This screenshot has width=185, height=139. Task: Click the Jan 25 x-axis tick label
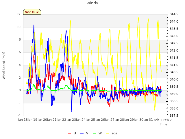90,120
